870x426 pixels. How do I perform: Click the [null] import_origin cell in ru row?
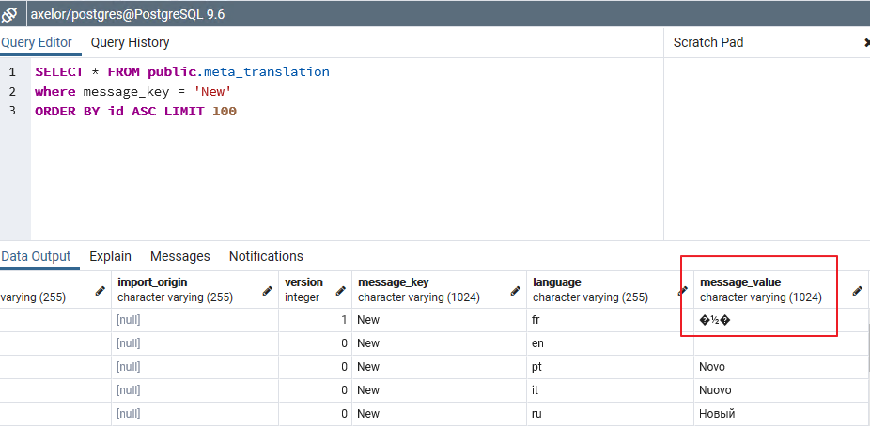[x=194, y=413]
